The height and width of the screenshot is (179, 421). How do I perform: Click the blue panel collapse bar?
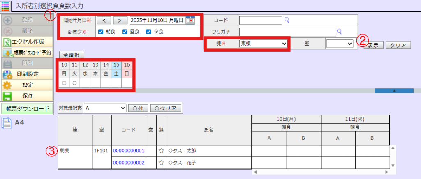(x=394, y=90)
